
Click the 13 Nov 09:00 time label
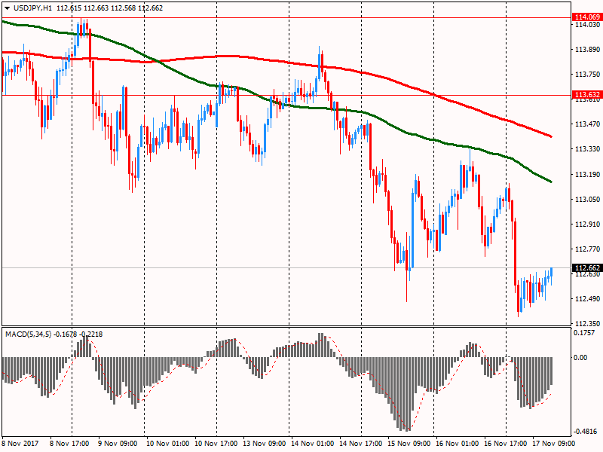(x=265, y=443)
